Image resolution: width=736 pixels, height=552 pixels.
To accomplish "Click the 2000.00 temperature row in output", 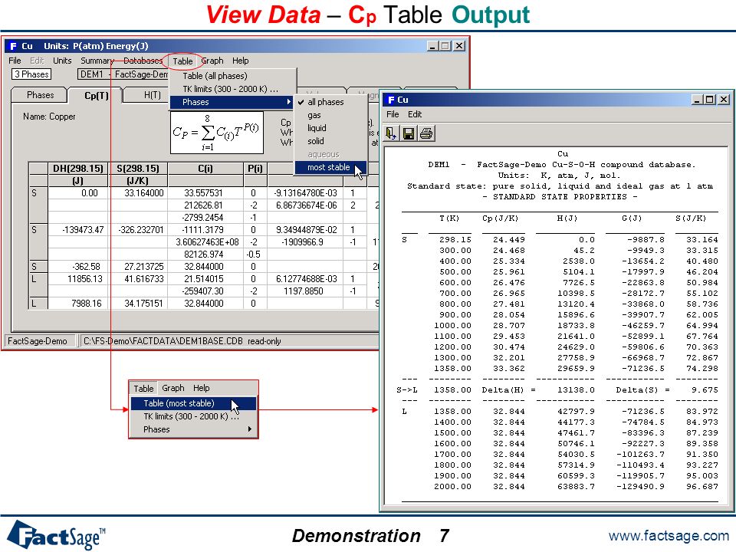I will 576,486.
